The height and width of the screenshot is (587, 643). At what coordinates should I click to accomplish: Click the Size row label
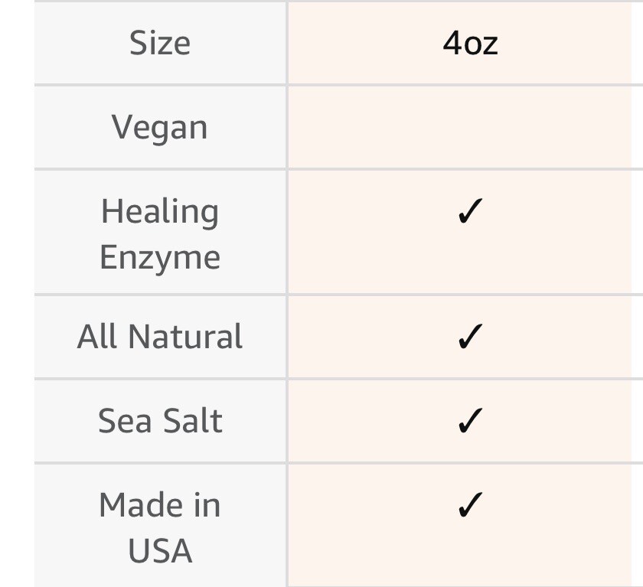(159, 43)
